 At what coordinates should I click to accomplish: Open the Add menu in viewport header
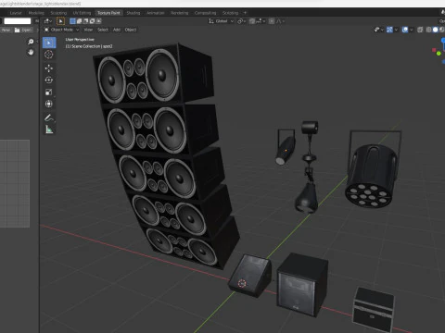(x=117, y=30)
